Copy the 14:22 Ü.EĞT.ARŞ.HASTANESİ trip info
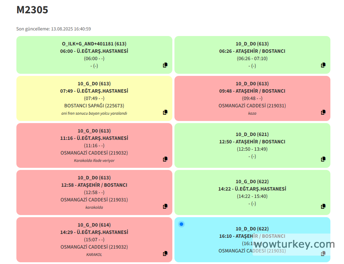 [323, 206]
